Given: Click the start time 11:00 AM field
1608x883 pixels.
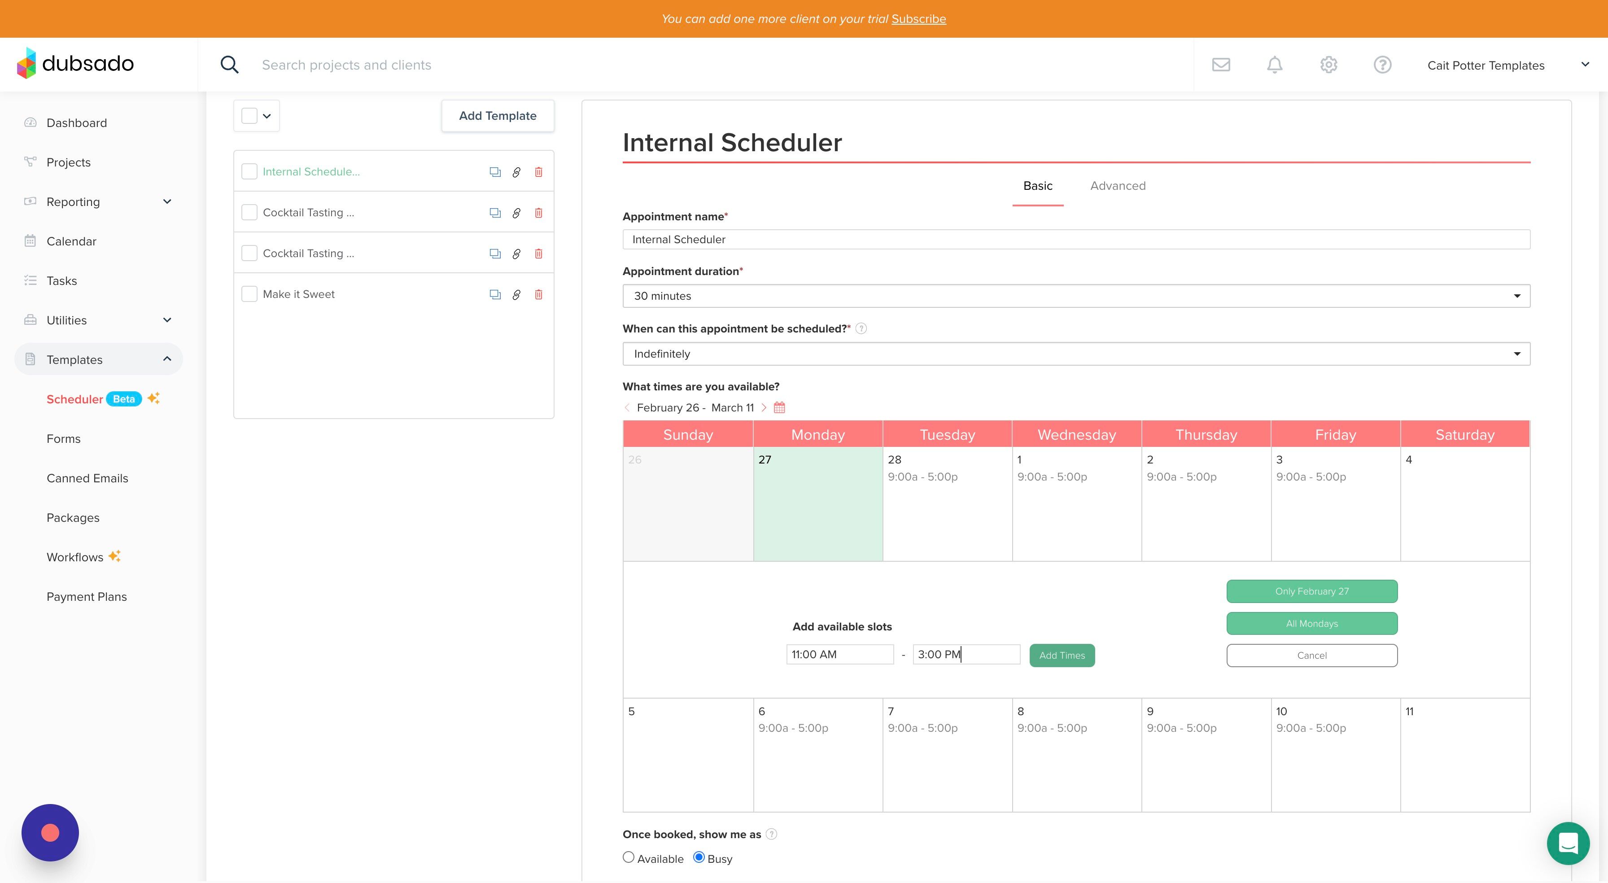Looking at the screenshot, I should coord(839,655).
